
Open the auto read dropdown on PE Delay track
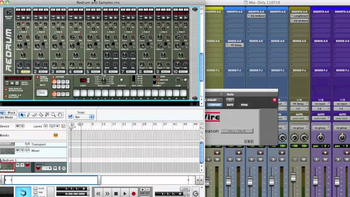(299, 118)
